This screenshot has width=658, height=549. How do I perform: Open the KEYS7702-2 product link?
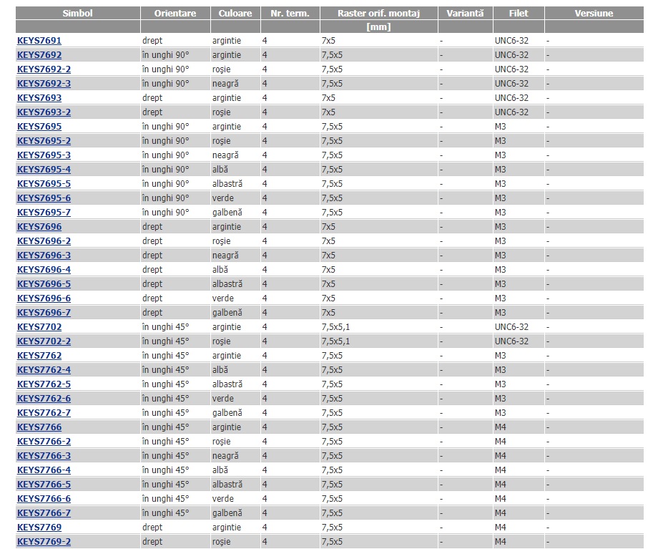coord(44,341)
